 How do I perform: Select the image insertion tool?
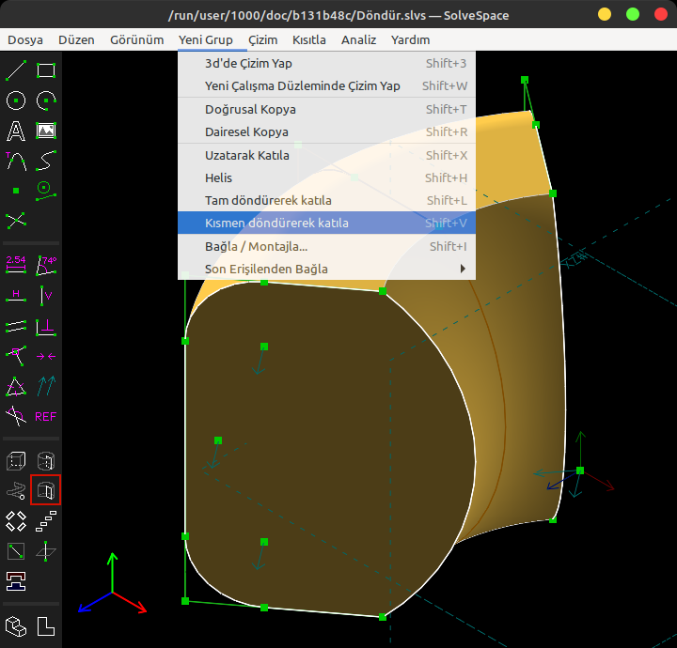click(46, 131)
